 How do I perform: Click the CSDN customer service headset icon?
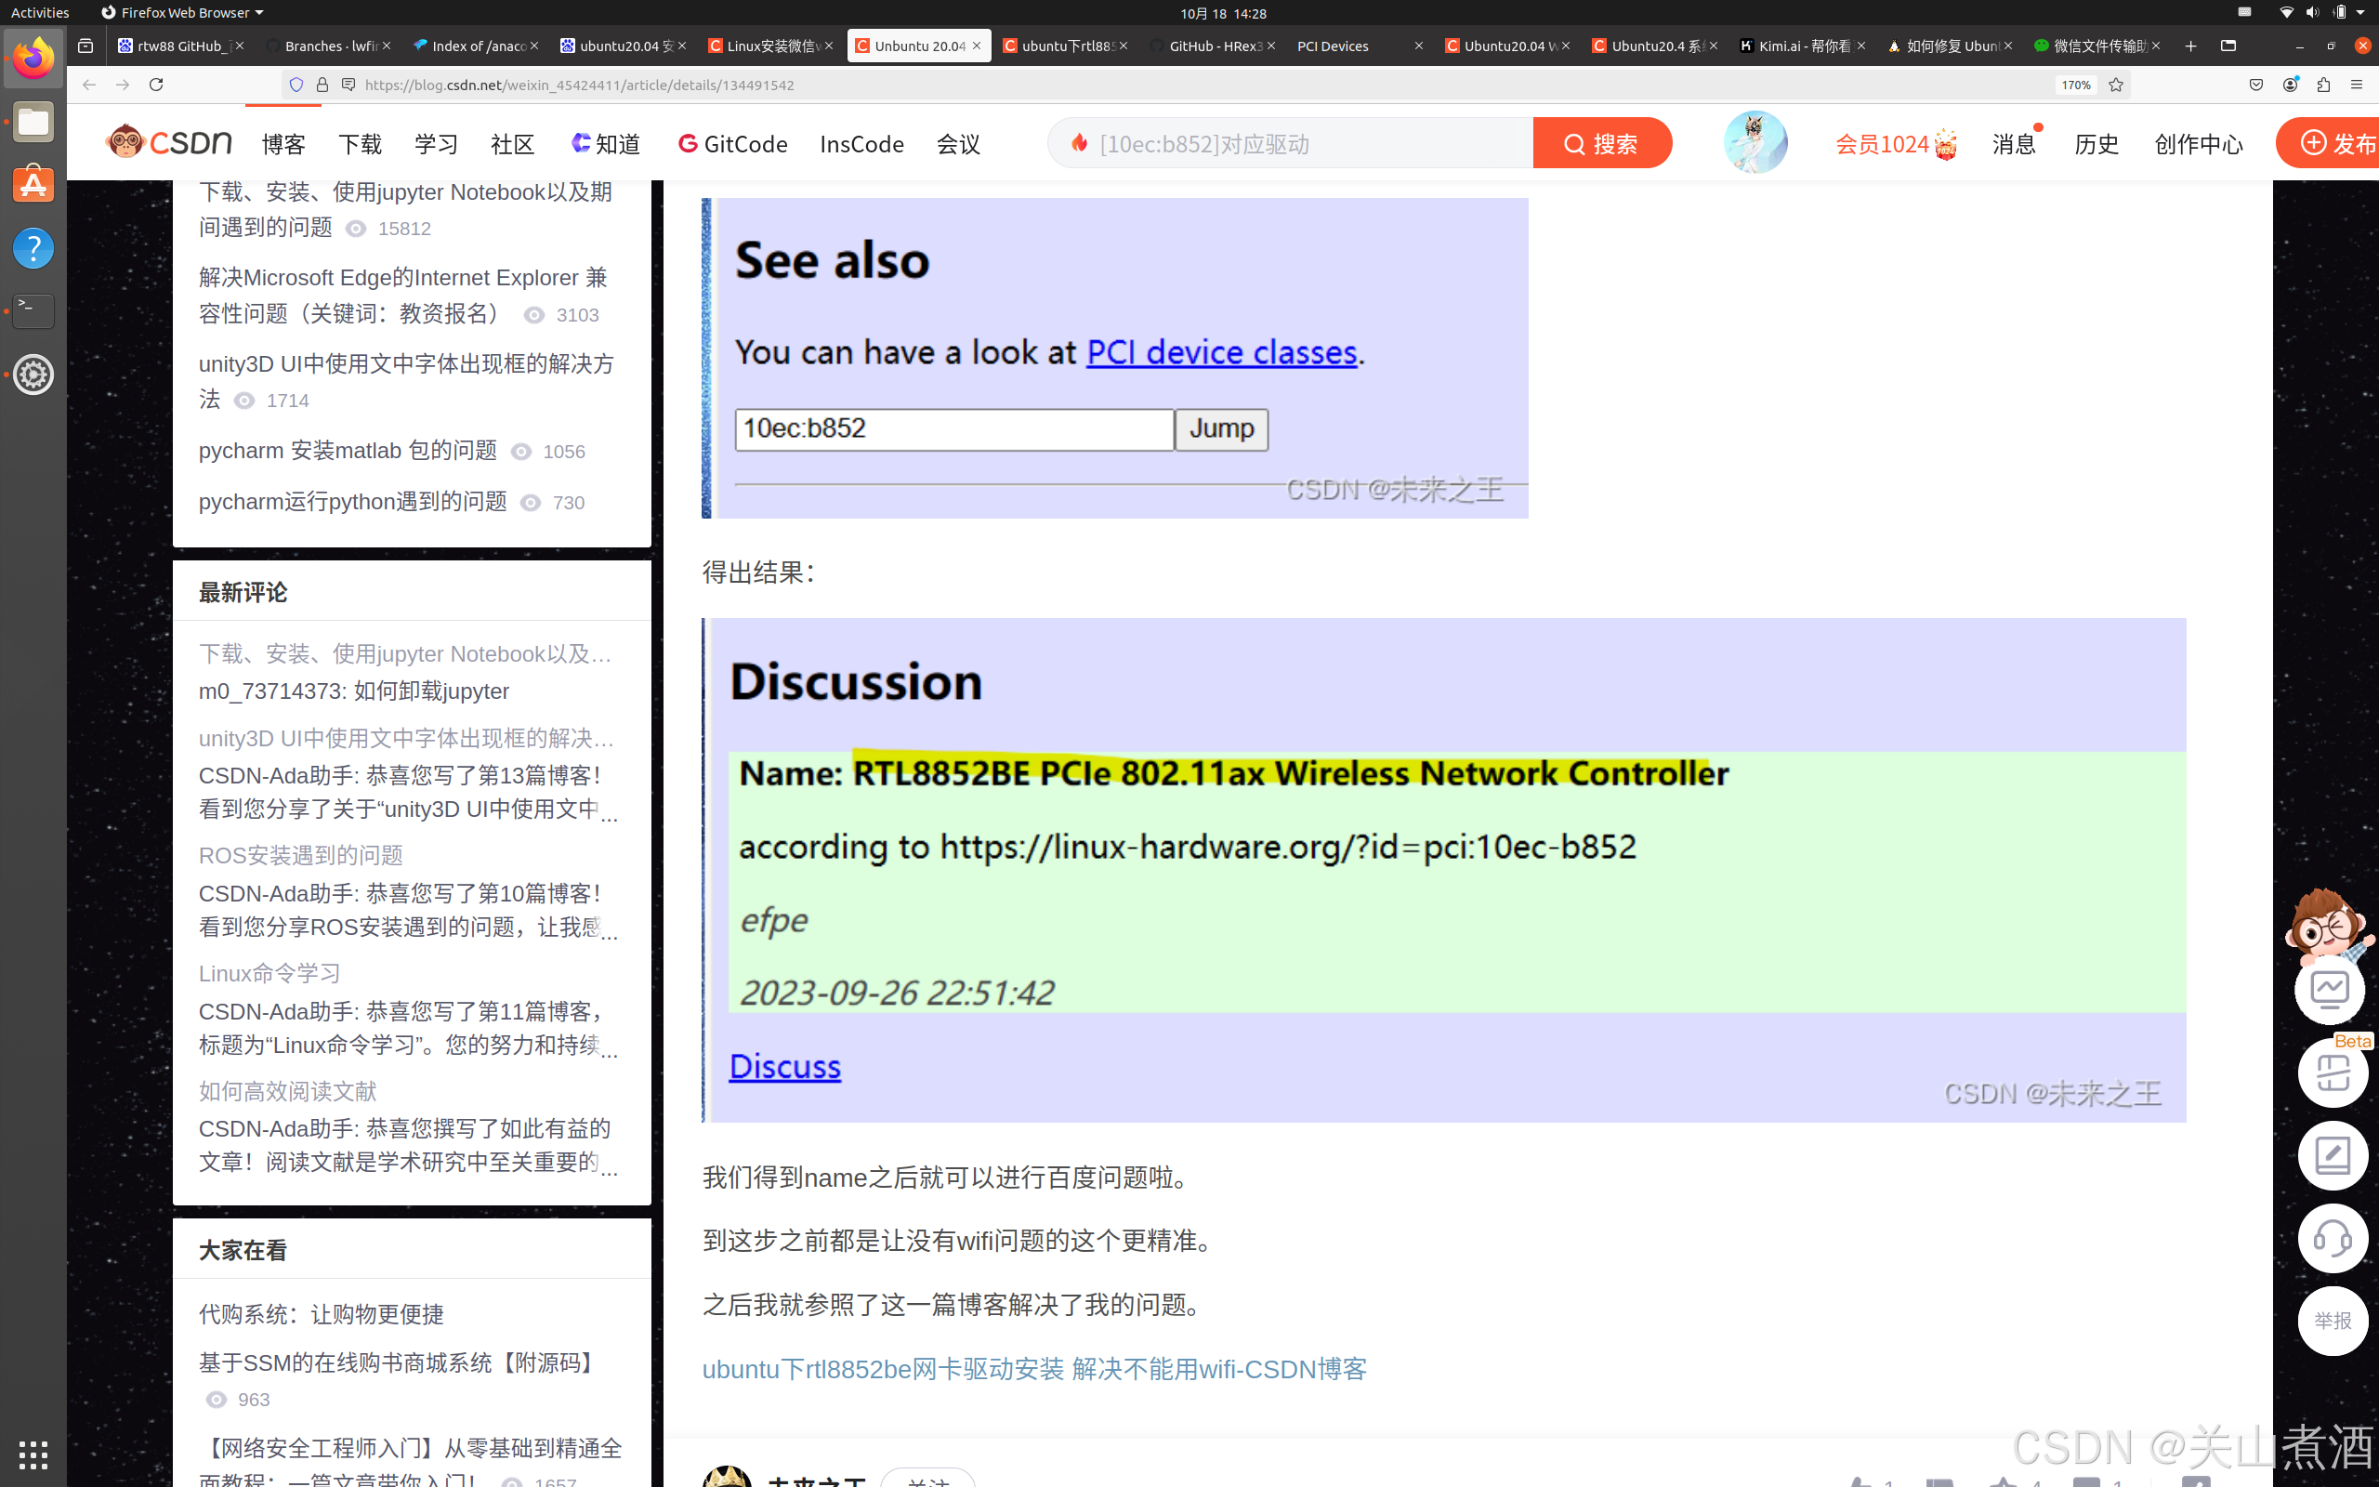[x=2332, y=1238]
